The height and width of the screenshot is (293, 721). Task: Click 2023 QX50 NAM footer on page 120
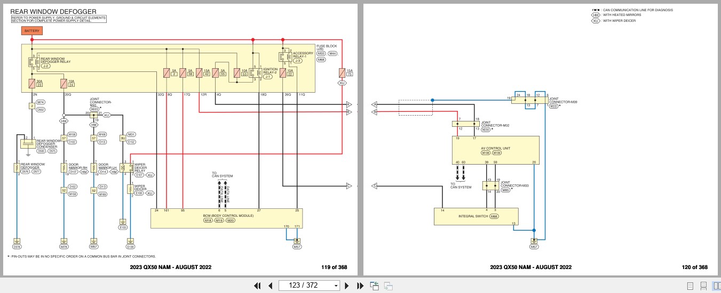531,267
